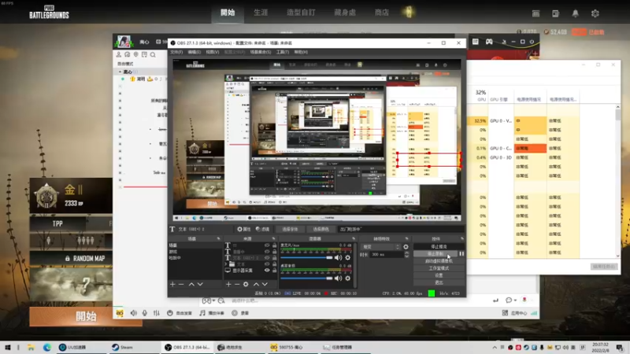Toggle visibility eye of the second text source
The image size is (630, 354).
267,252
